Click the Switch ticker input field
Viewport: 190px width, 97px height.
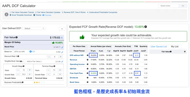pyautogui.click(x=168, y=6)
